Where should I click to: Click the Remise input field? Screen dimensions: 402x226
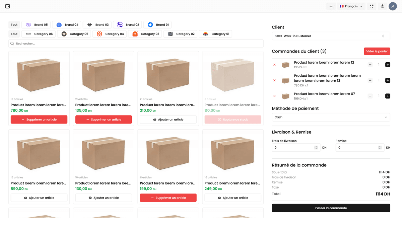pos(360,147)
